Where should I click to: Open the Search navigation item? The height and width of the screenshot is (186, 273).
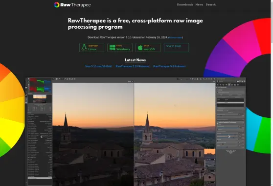pos(211,5)
